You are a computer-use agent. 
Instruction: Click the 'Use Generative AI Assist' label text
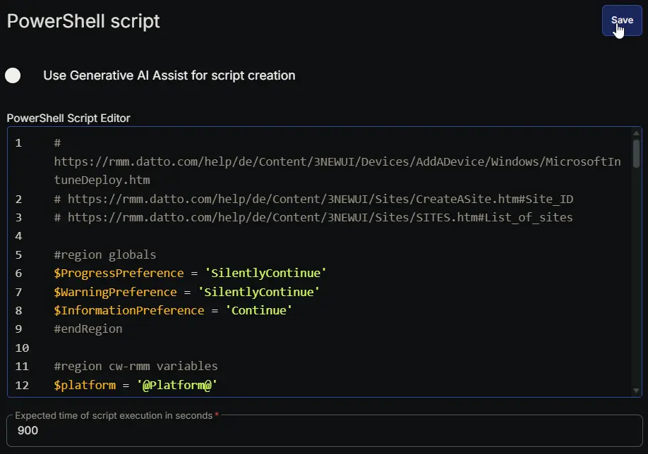point(169,75)
